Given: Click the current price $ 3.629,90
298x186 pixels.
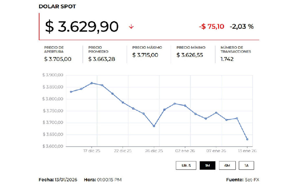Looking at the screenshot, I should (x=82, y=26).
